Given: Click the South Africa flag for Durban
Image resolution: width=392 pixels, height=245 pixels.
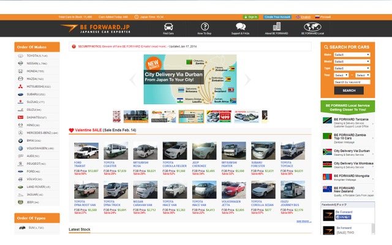Looking at the screenshot, I should point(327,152).
